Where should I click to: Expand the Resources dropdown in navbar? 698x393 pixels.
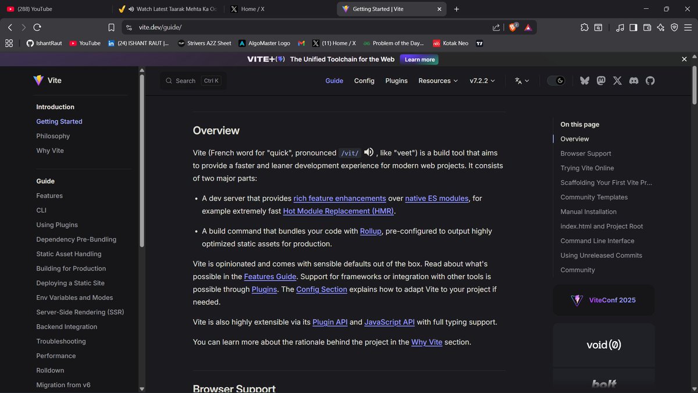438,81
